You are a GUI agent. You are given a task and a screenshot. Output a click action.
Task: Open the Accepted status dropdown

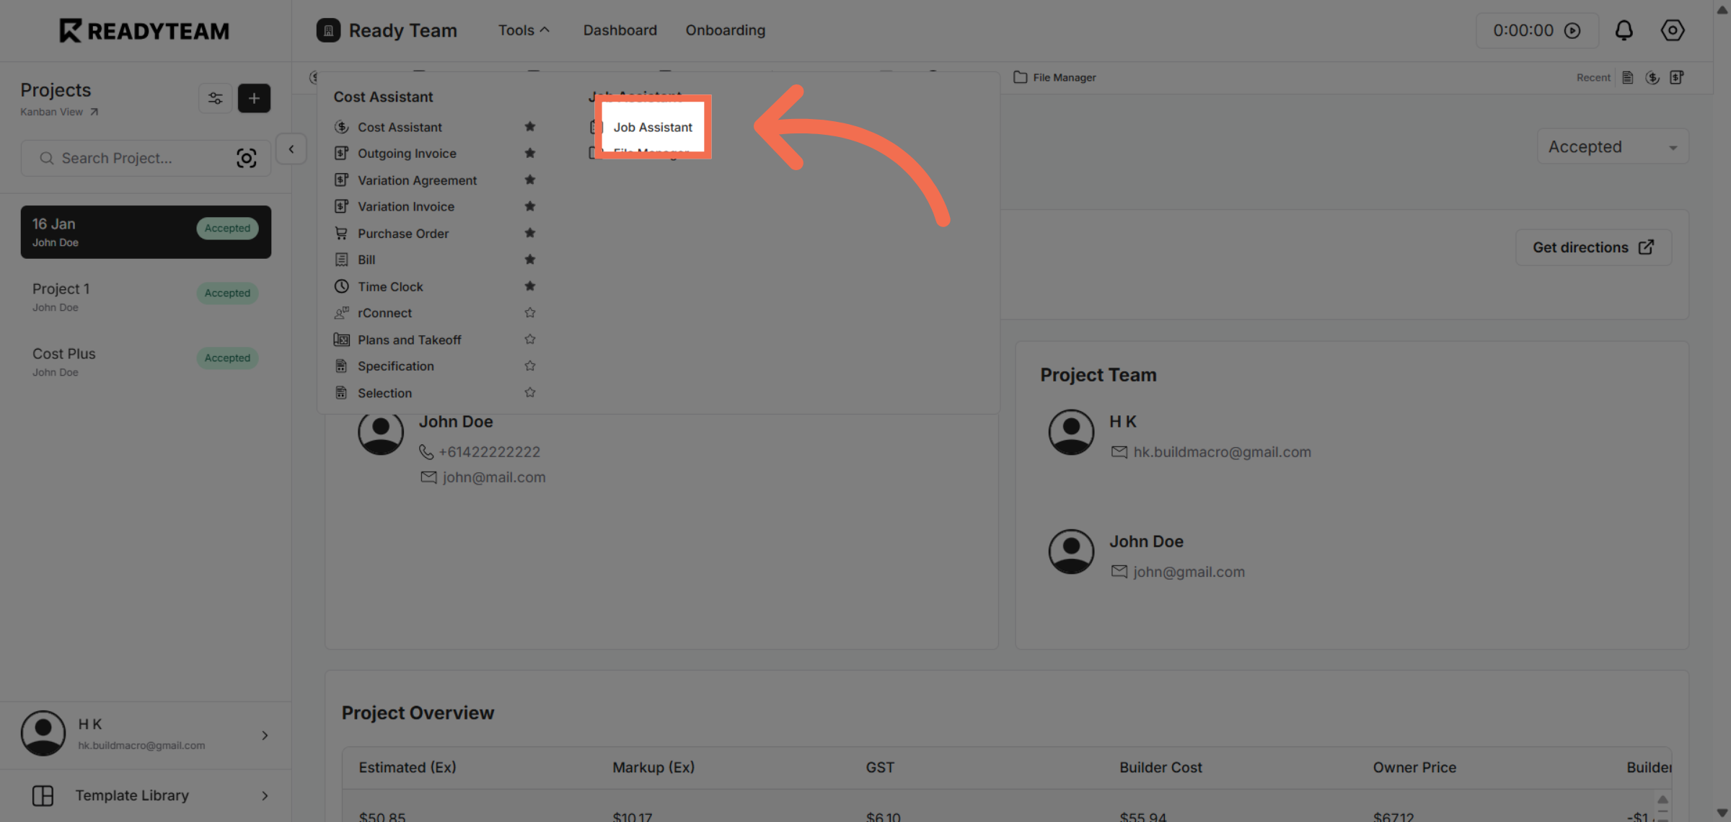point(1611,146)
